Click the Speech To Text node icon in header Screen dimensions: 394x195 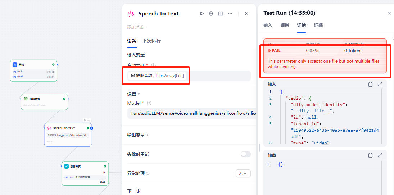pyautogui.click(x=131, y=14)
